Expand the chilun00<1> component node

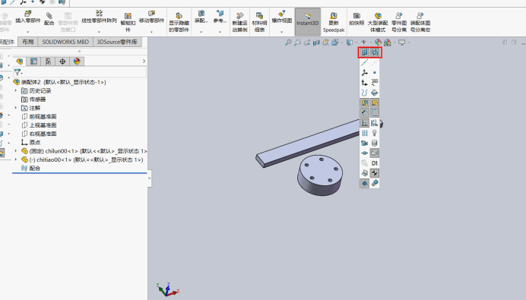point(16,151)
